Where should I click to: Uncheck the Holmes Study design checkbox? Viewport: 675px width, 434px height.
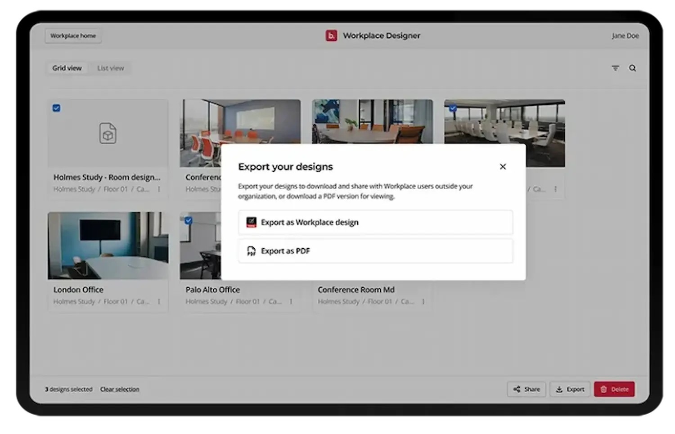56,108
